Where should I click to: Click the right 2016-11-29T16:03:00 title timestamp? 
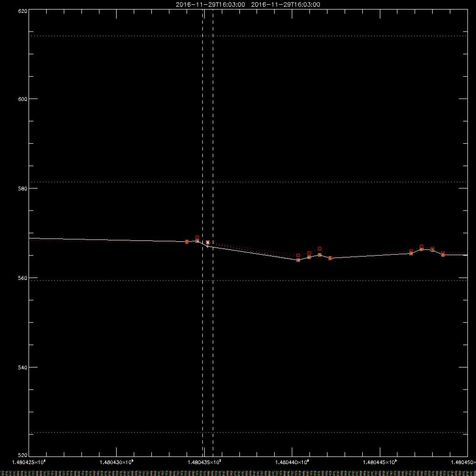286,5
